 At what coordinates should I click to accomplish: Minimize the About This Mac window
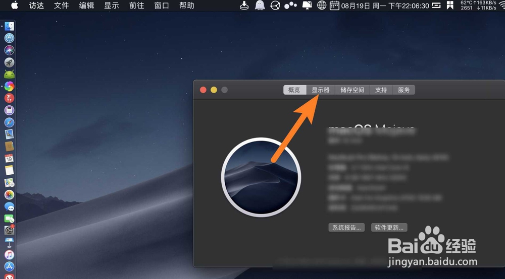(x=214, y=90)
